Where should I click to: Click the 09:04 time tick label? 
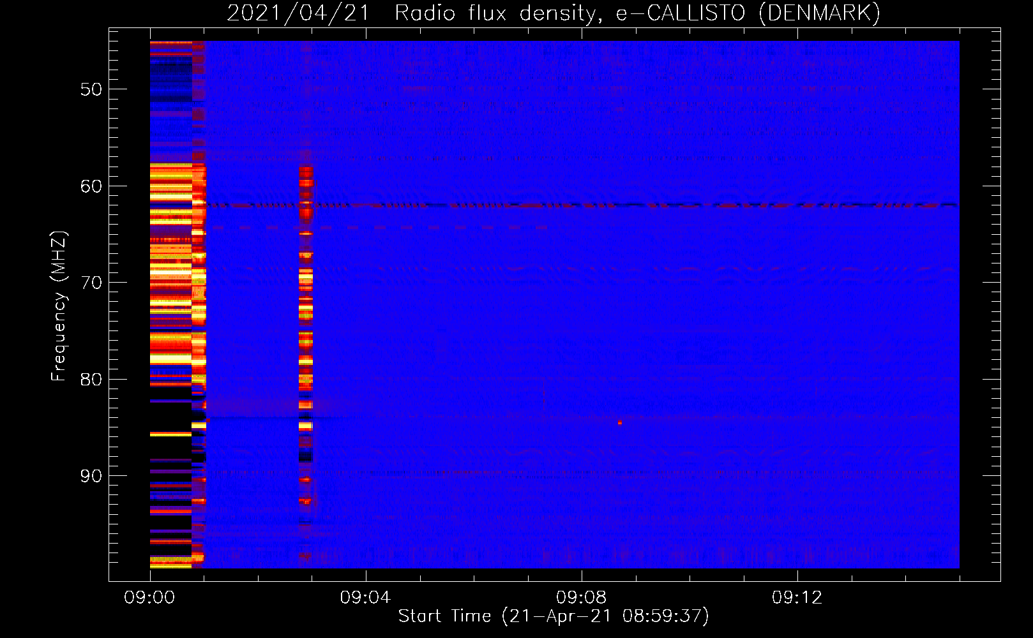coord(365,598)
